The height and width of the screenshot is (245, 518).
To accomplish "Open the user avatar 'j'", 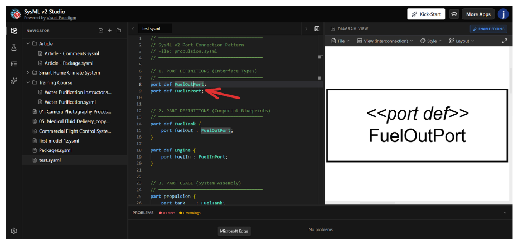I will click(x=503, y=14).
